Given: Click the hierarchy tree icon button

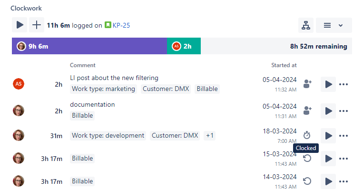Looking at the screenshot, I should click(306, 25).
